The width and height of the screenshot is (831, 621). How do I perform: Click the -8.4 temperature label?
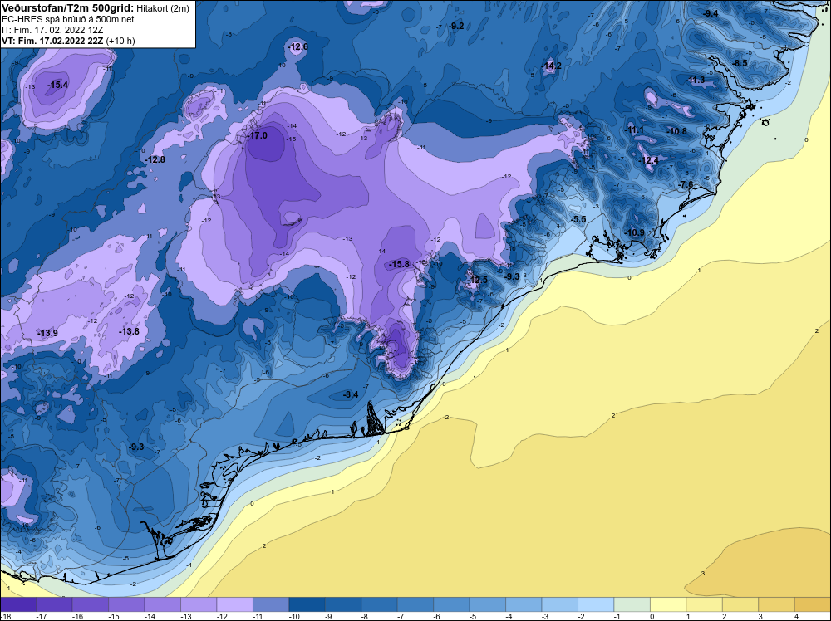click(x=351, y=394)
